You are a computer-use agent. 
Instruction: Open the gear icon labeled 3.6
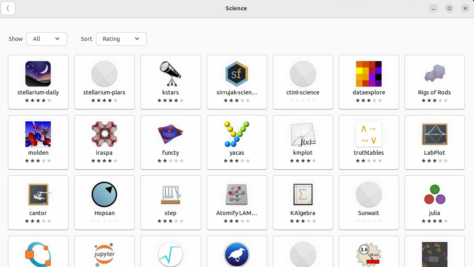[x=369, y=255]
